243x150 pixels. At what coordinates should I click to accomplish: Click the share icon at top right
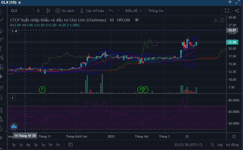237,11
